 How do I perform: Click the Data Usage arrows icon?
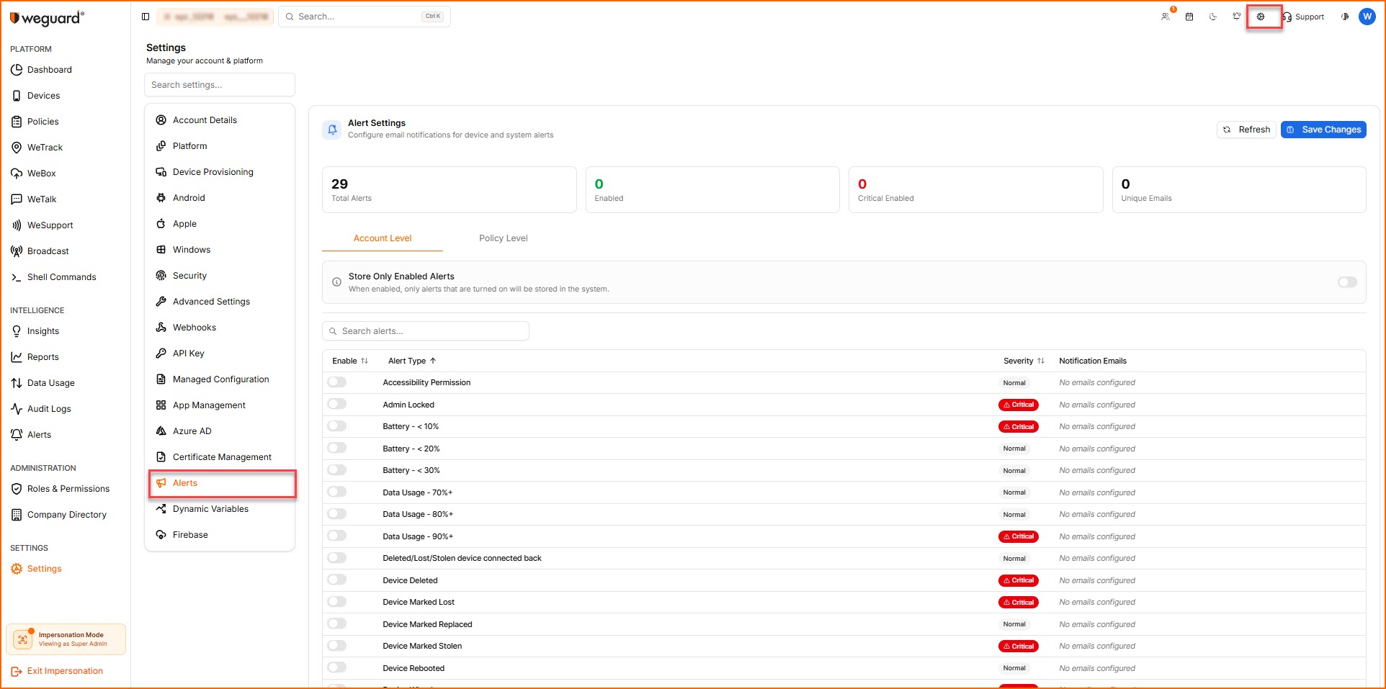pyautogui.click(x=17, y=383)
